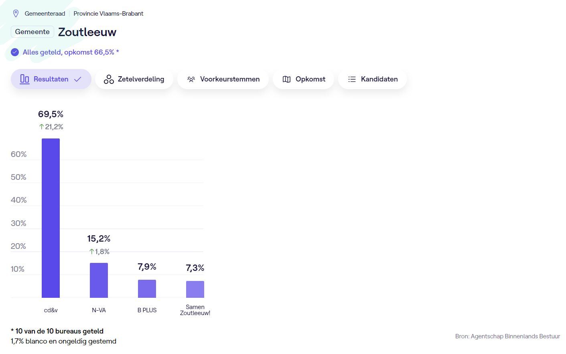The image size is (566, 354).
Task: Toggle the selected Resultaten checkmark
Action: pyautogui.click(x=78, y=79)
